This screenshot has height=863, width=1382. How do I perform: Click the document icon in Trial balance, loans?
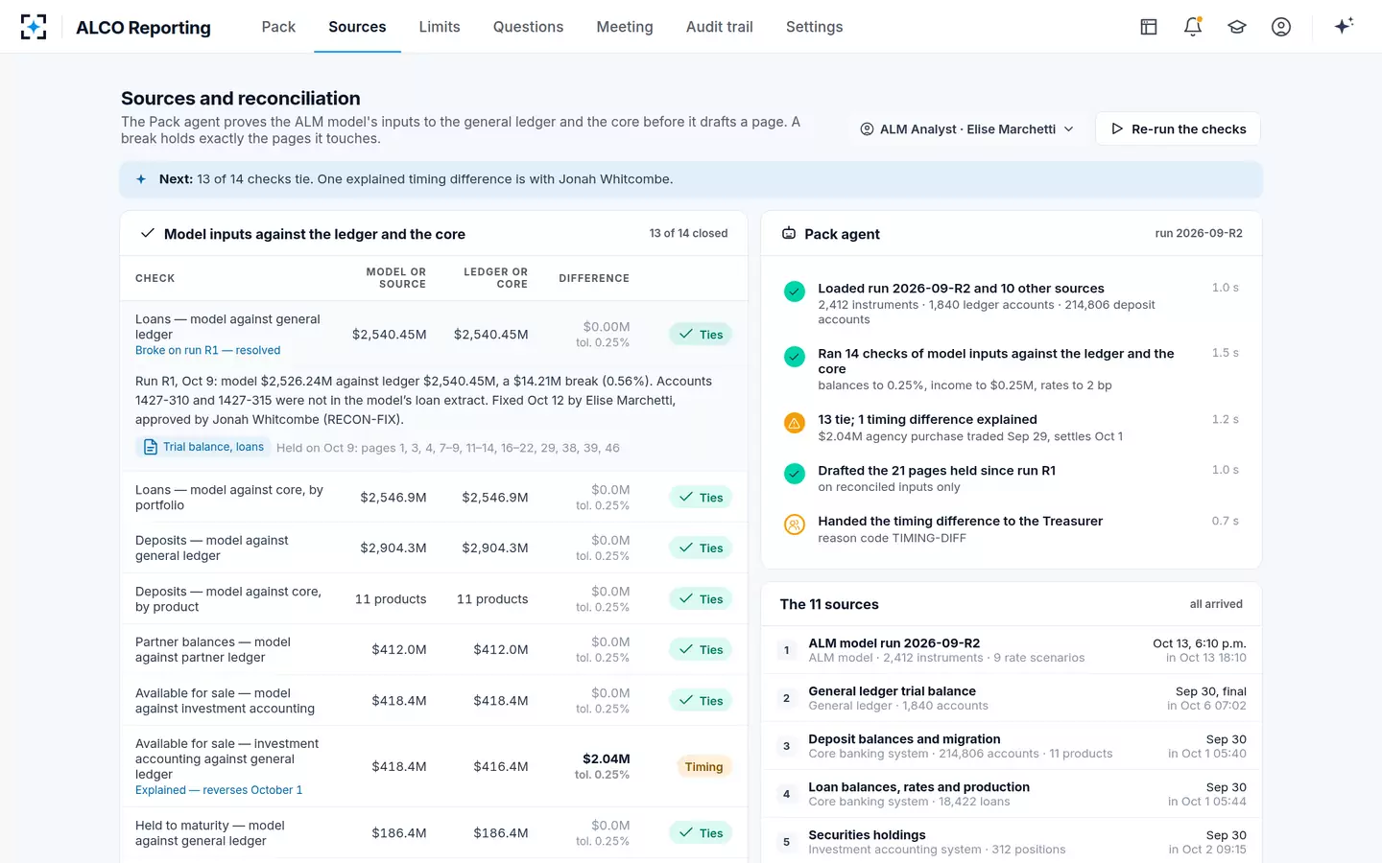pyautogui.click(x=150, y=447)
